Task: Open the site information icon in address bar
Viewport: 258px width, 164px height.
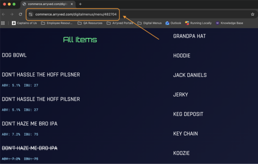Action: [x=31, y=14]
